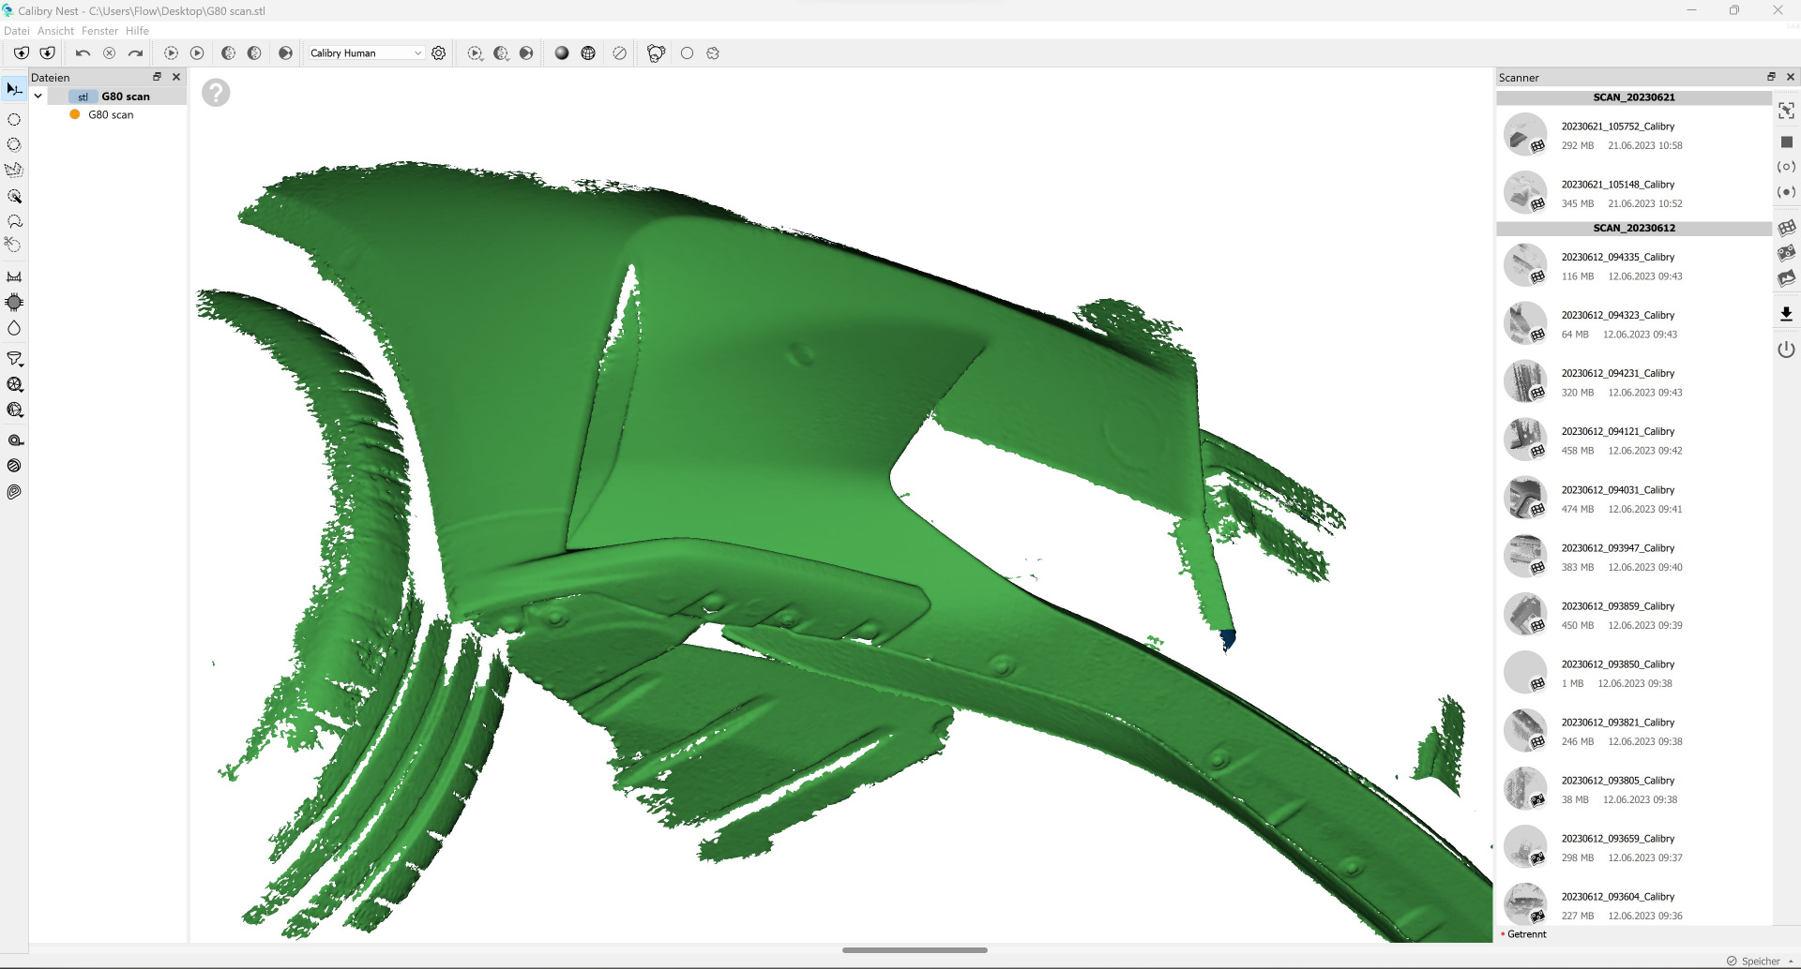Open the Datei menu
Screen dimensions: 1801x969
tap(16, 31)
